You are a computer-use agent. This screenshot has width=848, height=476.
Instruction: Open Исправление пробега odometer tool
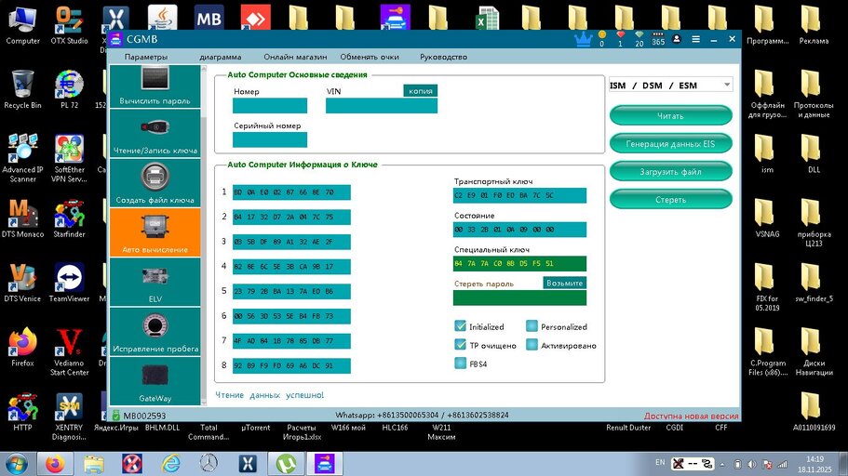point(155,332)
